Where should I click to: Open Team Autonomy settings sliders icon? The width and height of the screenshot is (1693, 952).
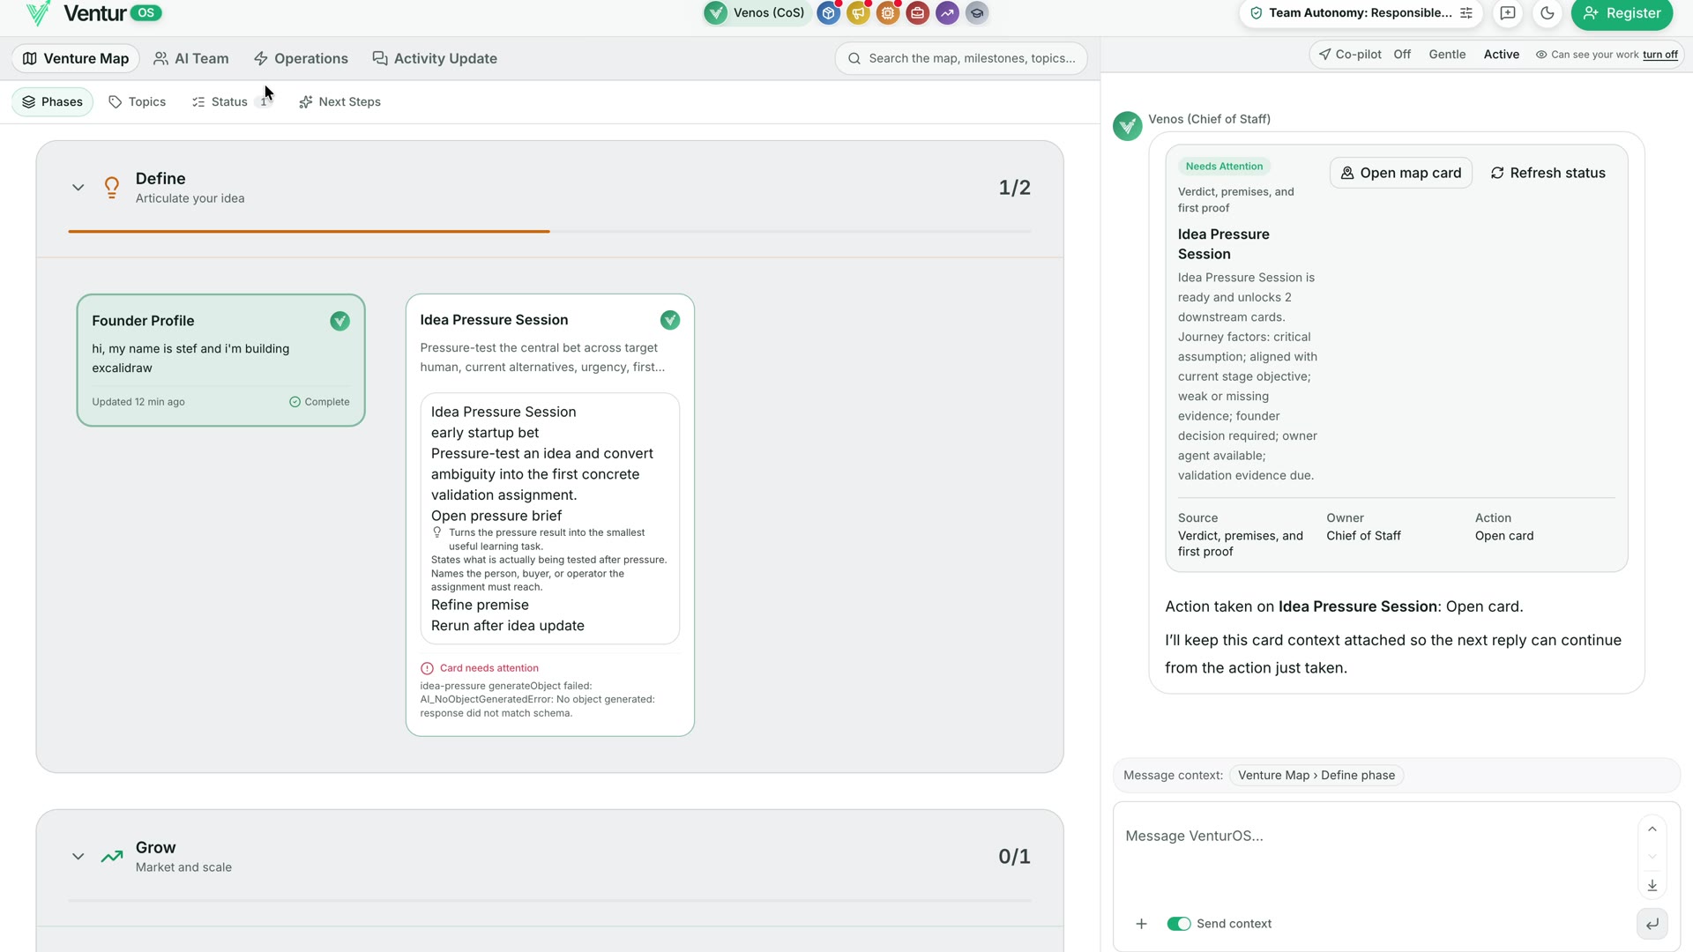click(x=1466, y=13)
